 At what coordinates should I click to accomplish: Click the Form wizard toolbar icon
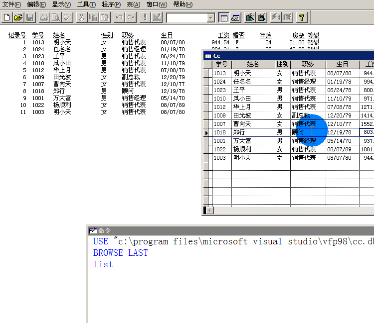(x=250, y=17)
